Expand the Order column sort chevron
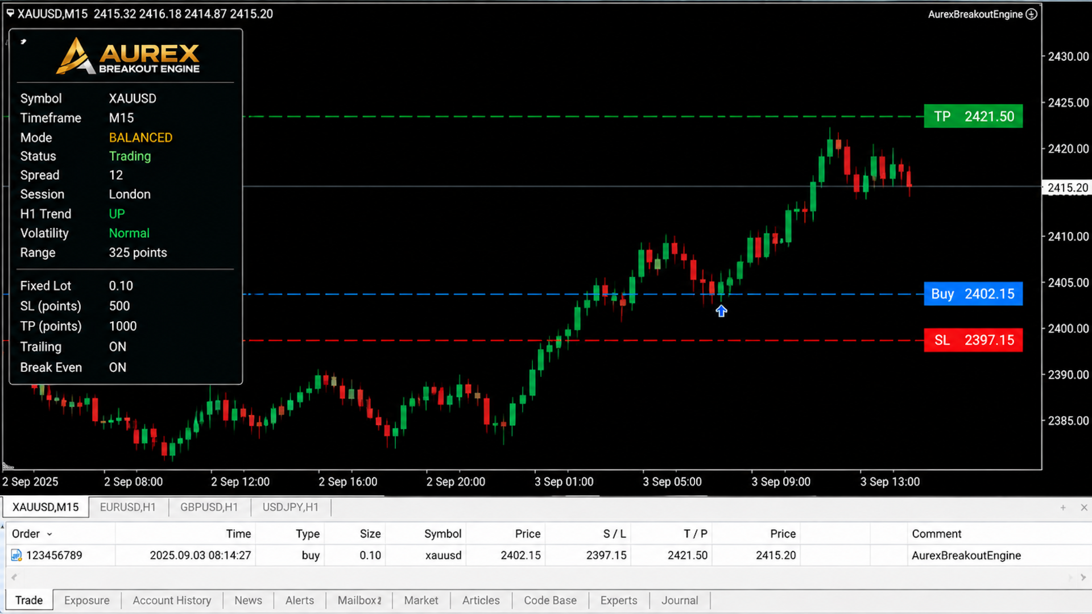This screenshot has width=1092, height=614. point(49,534)
